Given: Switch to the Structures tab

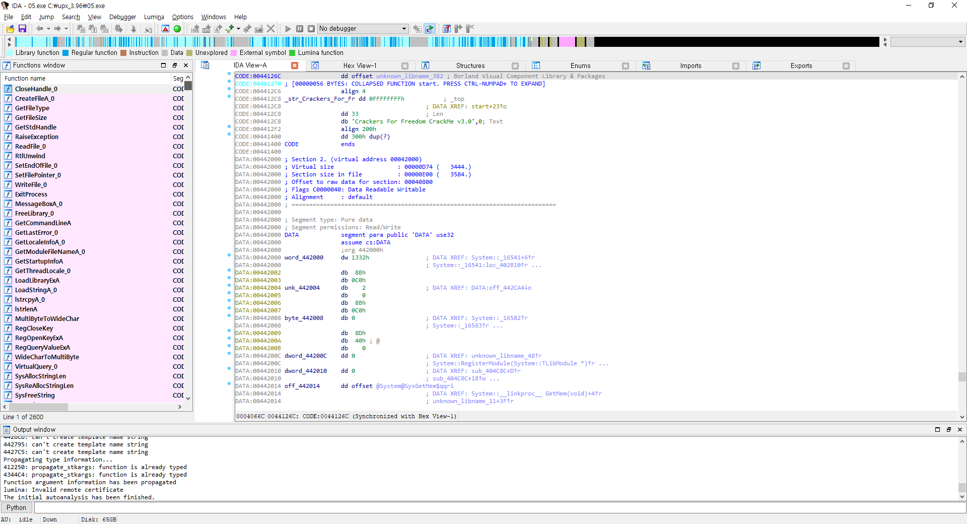Looking at the screenshot, I should pyautogui.click(x=470, y=65).
